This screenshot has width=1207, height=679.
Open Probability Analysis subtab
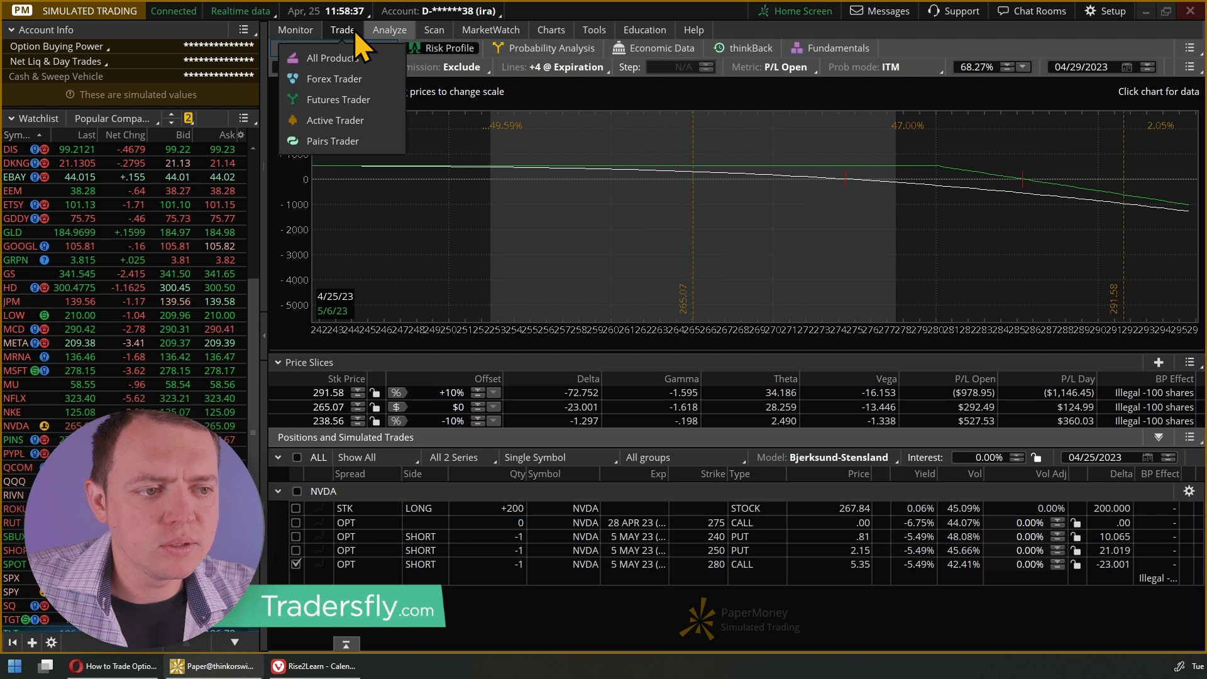(x=544, y=48)
